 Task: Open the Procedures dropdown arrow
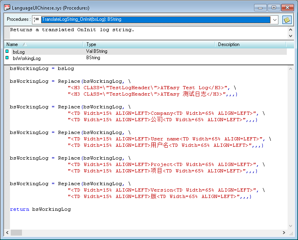(274, 20)
